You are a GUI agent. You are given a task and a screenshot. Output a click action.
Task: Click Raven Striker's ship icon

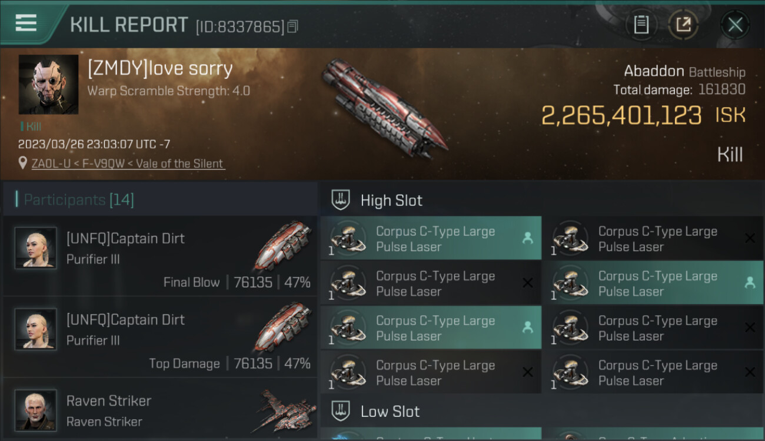[x=284, y=409]
